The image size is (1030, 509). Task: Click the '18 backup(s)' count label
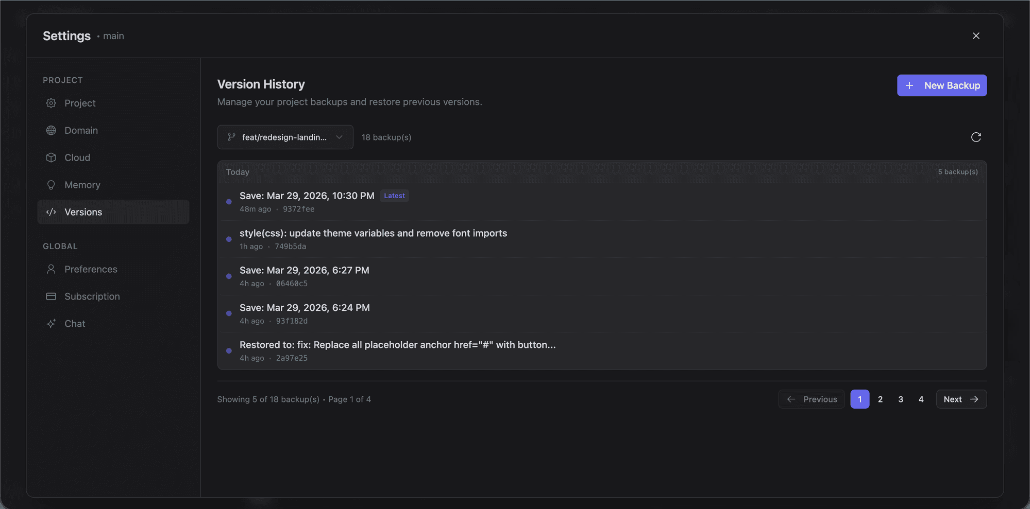pos(386,137)
